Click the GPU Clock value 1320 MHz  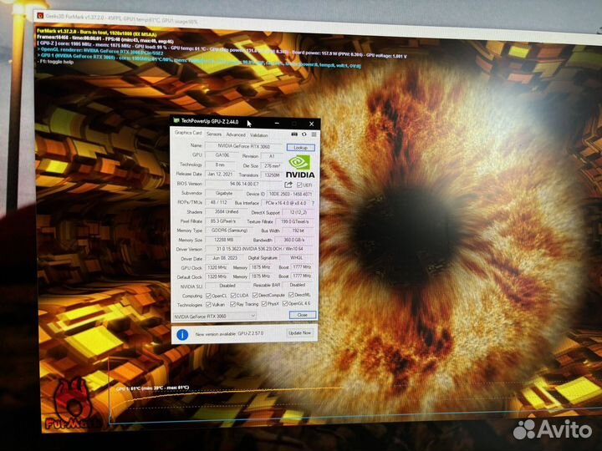(217, 267)
